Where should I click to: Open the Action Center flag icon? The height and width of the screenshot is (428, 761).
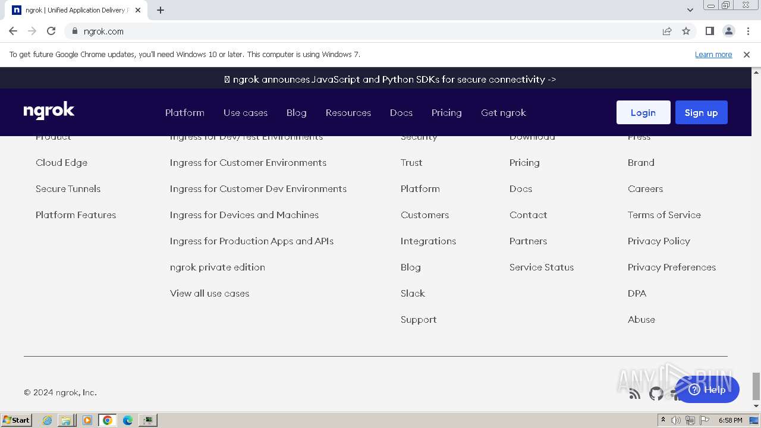tap(704, 420)
